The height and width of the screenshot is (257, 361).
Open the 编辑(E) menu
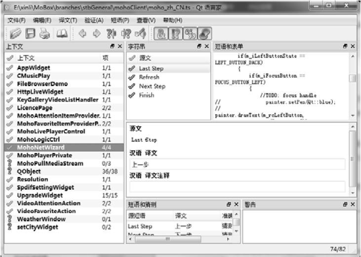[x=42, y=20]
